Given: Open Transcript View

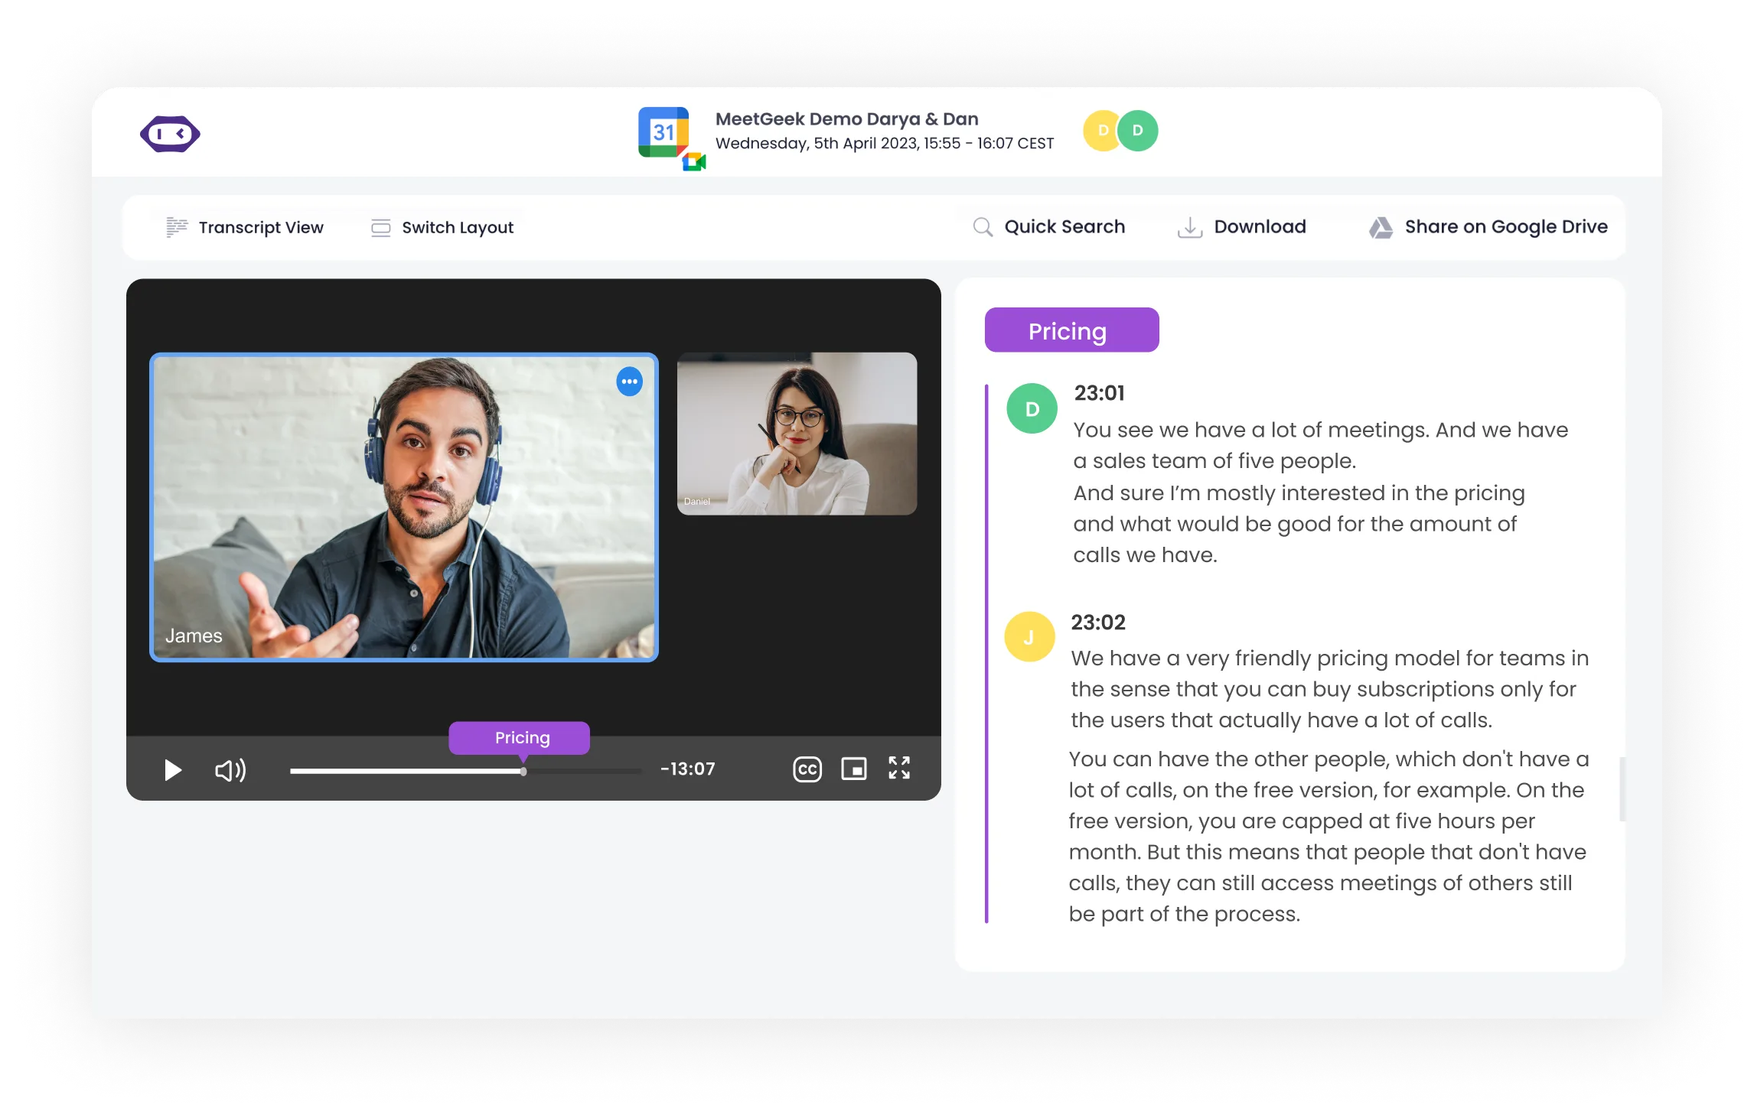Looking at the screenshot, I should click(x=245, y=228).
